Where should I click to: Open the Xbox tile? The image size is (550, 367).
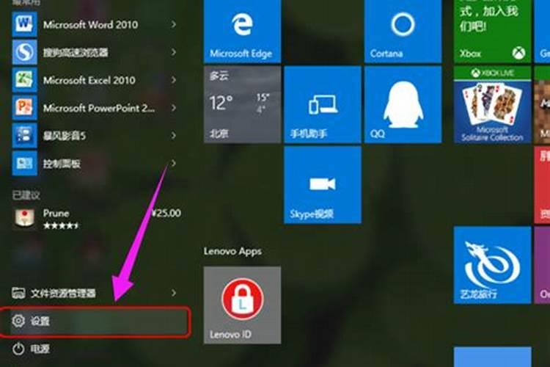[493, 32]
